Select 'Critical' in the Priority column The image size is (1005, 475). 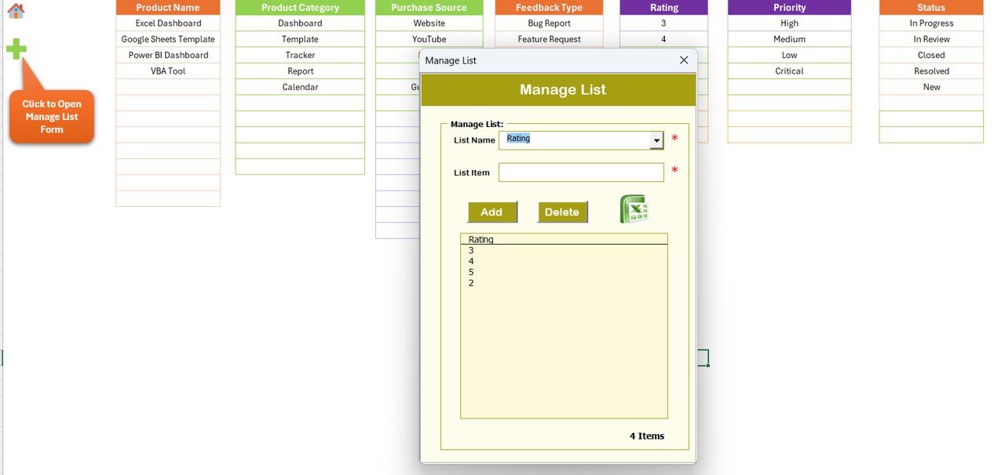tap(789, 71)
